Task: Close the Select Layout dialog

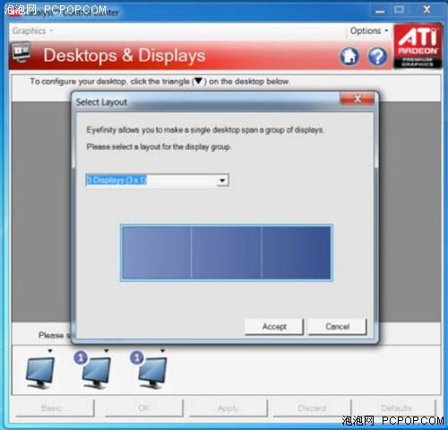Action: (358, 99)
